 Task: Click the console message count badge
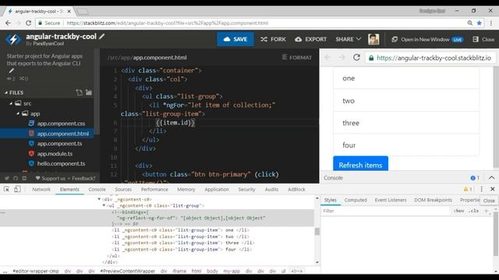point(475,178)
